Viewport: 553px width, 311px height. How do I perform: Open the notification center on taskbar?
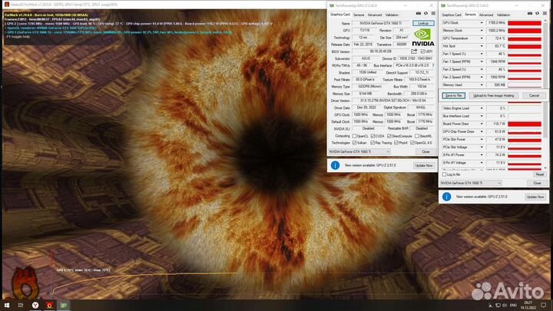pyautogui.click(x=544, y=306)
